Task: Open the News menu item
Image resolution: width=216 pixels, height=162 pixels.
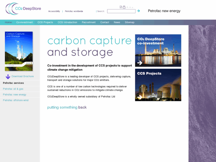Action: [117, 22]
